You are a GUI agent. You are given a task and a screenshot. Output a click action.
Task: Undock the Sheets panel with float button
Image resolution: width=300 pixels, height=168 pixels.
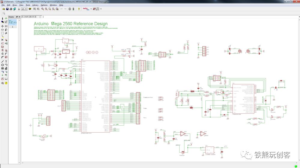pyautogui.click(x=17, y=17)
